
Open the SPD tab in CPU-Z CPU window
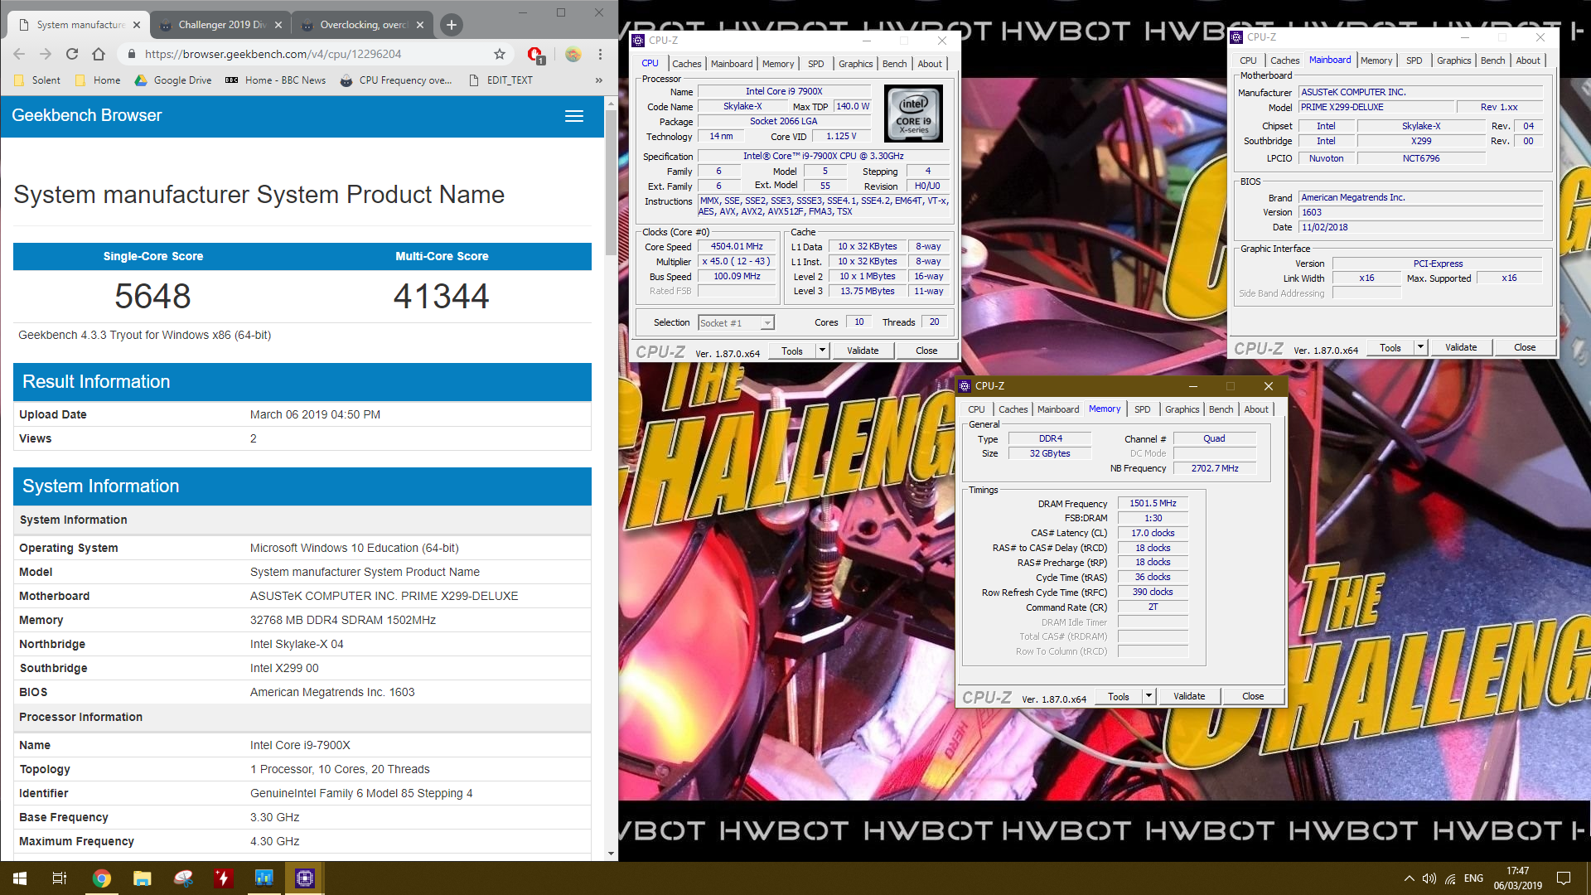click(816, 64)
